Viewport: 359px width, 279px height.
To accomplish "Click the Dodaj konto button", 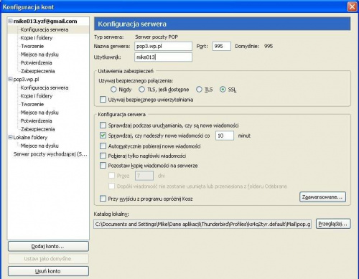I will (x=48, y=246).
